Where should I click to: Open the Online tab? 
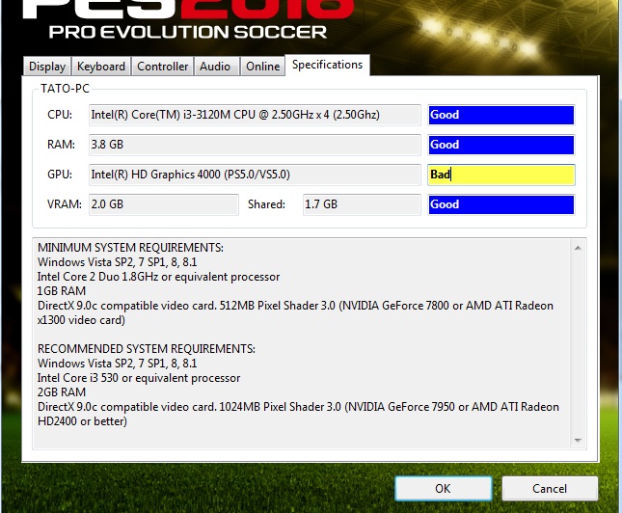coord(262,67)
